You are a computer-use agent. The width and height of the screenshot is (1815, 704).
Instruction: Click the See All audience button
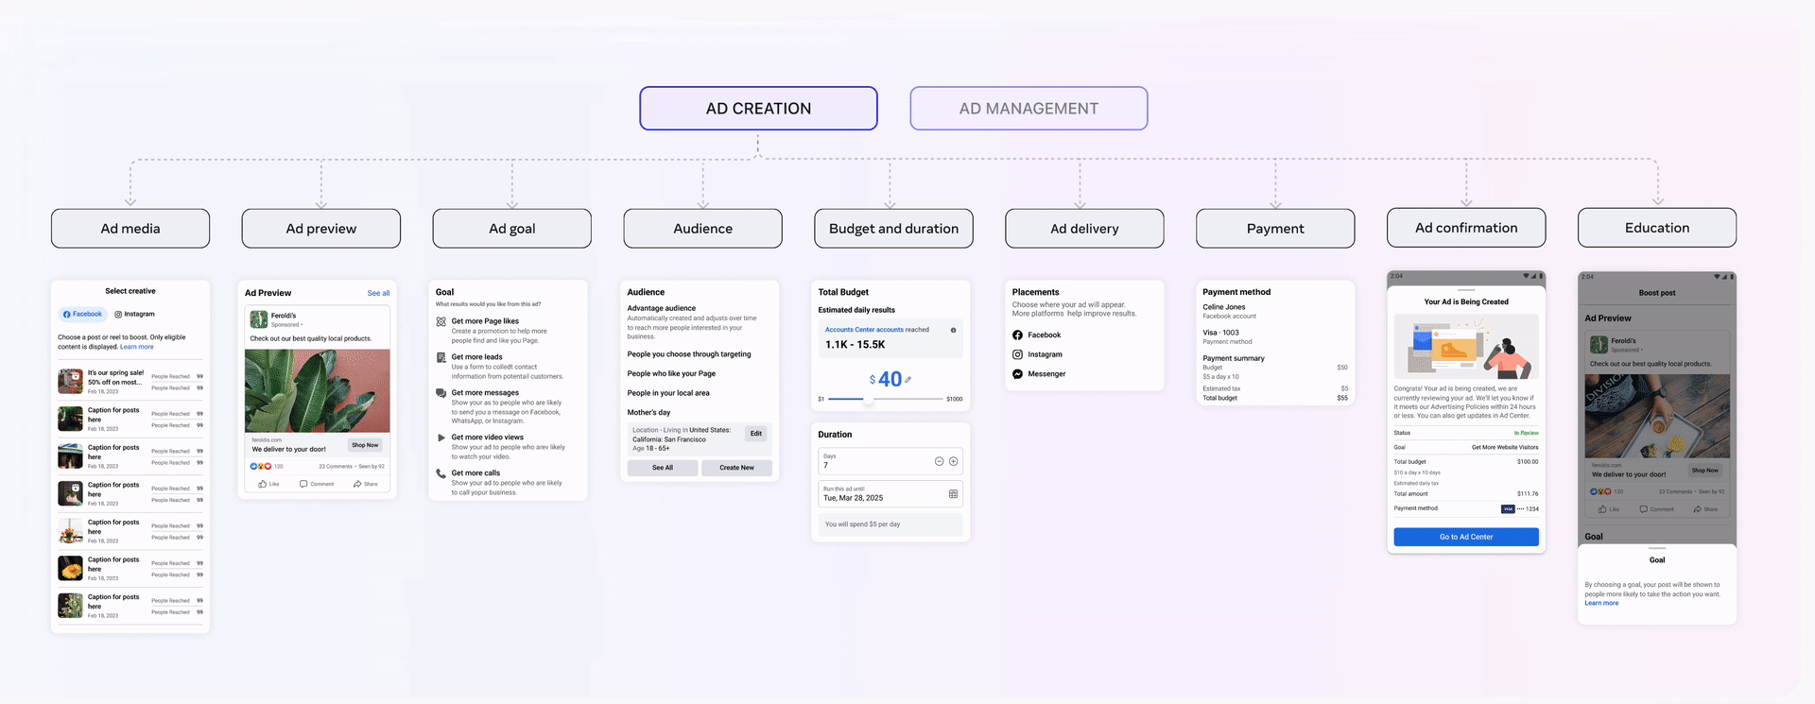coord(663,468)
